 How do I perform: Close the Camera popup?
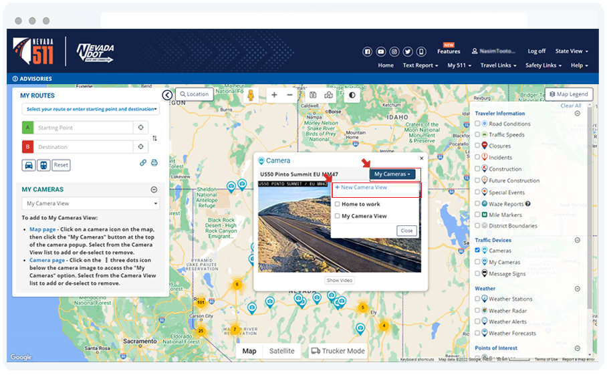[x=422, y=158]
